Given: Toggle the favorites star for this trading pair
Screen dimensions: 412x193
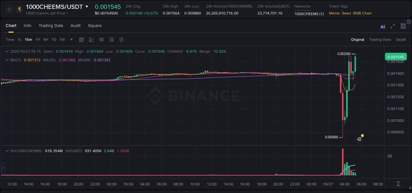Looking at the screenshot, I should [9, 9].
